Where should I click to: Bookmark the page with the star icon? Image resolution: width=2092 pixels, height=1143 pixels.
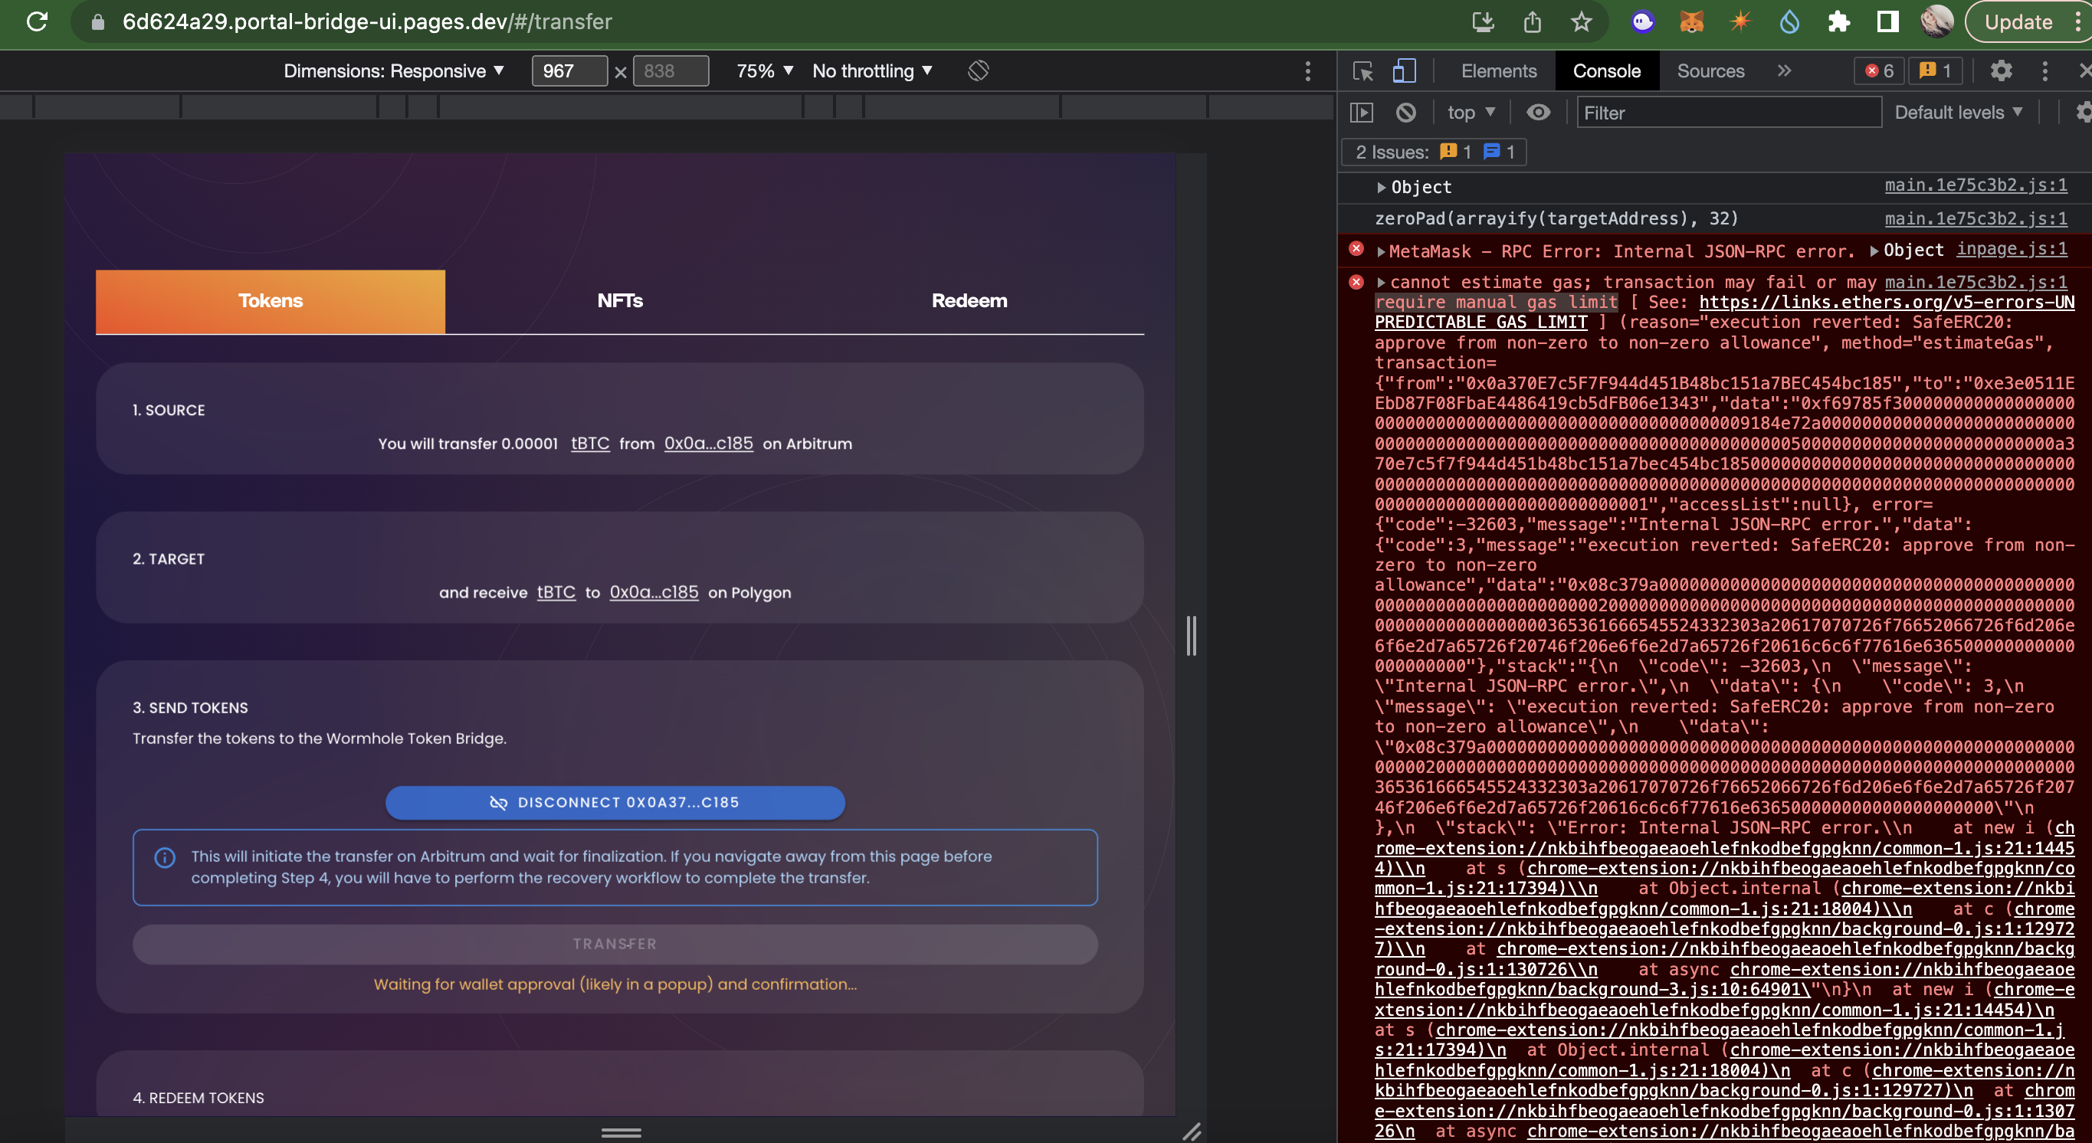[1582, 22]
